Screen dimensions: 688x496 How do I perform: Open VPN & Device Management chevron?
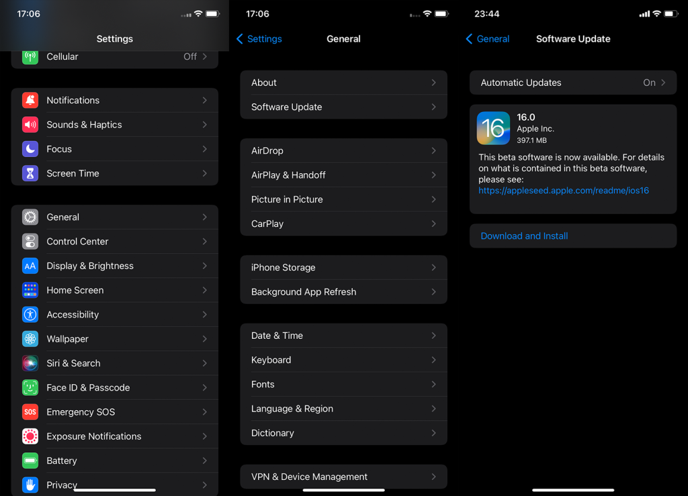pyautogui.click(x=433, y=477)
